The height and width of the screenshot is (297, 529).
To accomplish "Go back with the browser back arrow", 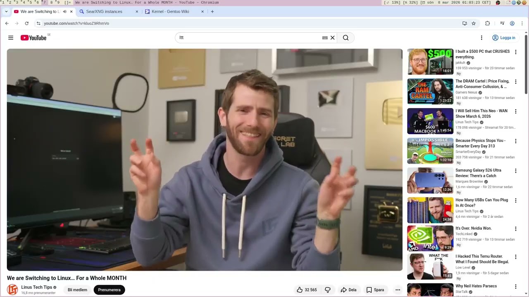I will (7, 24).
